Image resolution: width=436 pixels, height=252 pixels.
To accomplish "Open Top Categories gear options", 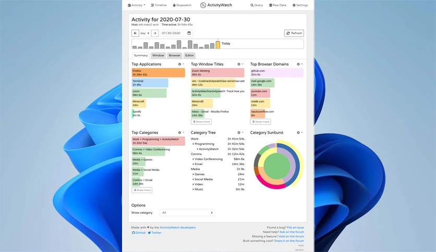I will coord(181,133).
